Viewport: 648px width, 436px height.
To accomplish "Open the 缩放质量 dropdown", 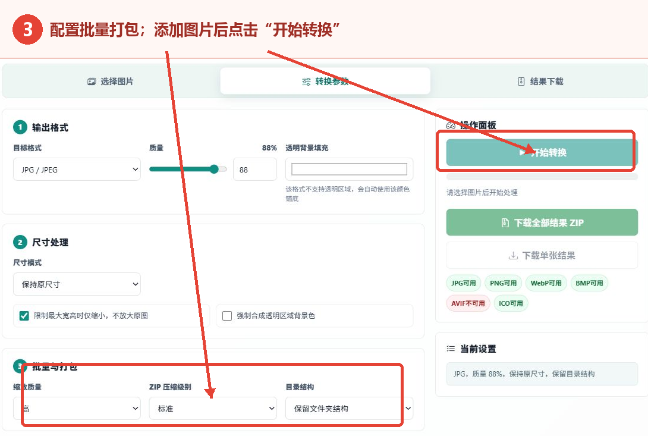I will (77, 408).
